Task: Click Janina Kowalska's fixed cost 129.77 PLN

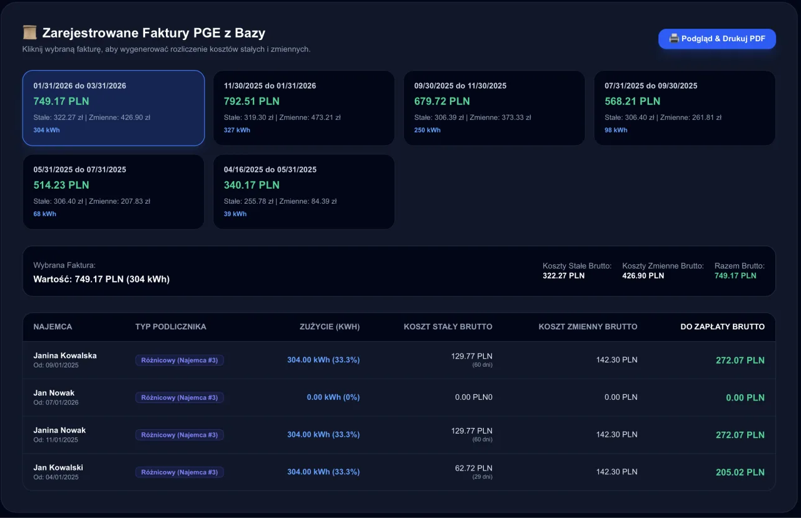Action: (472, 356)
